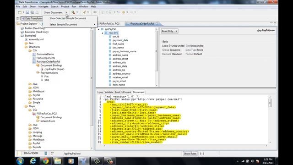The image size is (293, 165).
Task: Click the document pane vertical scrollbar thumb
Action: click(x=270, y=103)
